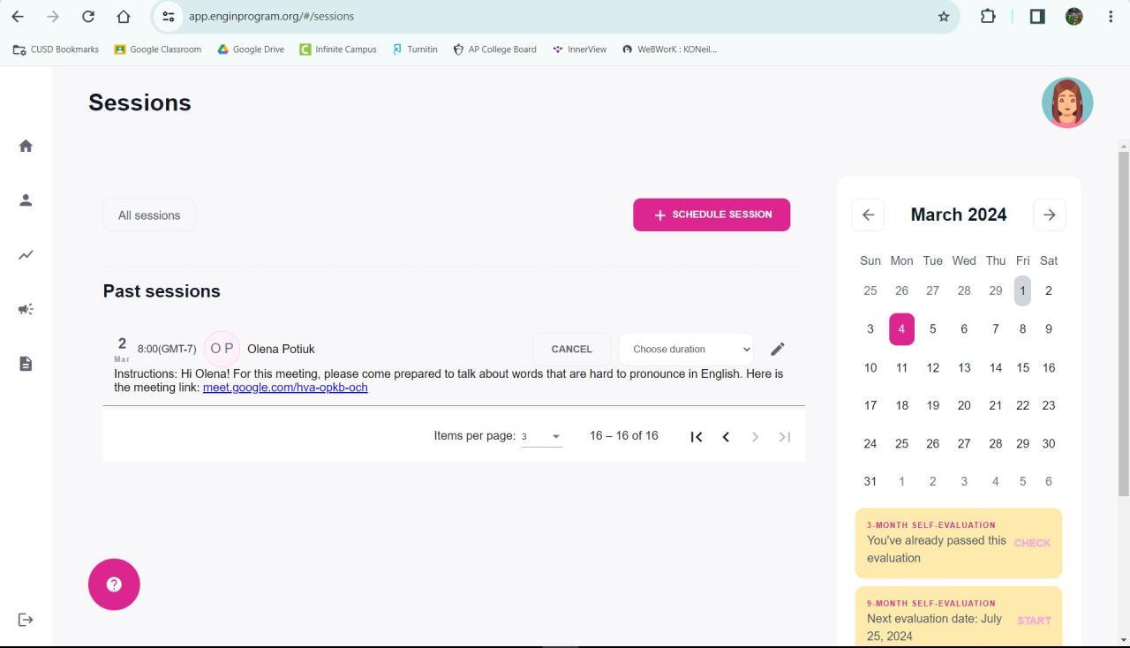Open the browser home page
Viewport: 1130px width, 648px height.
pos(124,16)
